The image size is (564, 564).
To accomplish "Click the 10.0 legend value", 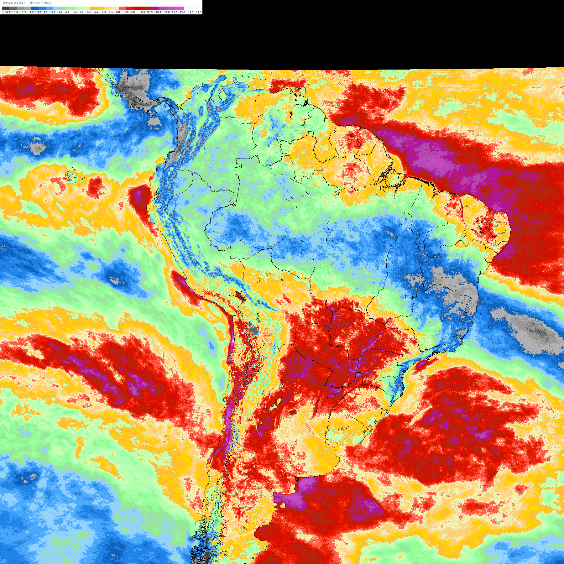I will click(149, 12).
